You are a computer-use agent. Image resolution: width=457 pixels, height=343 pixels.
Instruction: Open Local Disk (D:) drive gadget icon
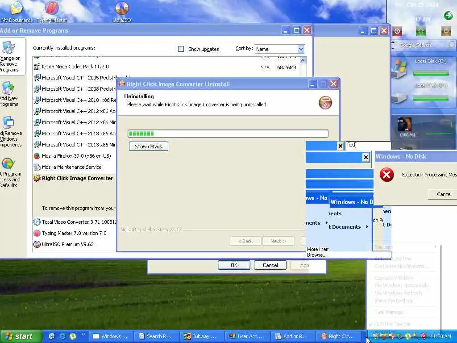[399, 98]
